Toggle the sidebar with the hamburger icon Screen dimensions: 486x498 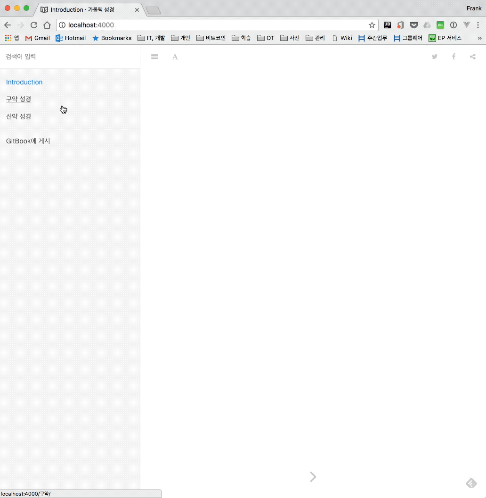154,57
